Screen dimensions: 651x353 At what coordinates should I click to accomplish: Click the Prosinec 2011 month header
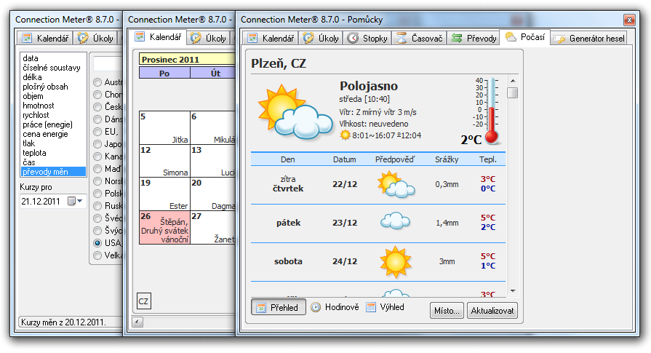click(x=187, y=60)
